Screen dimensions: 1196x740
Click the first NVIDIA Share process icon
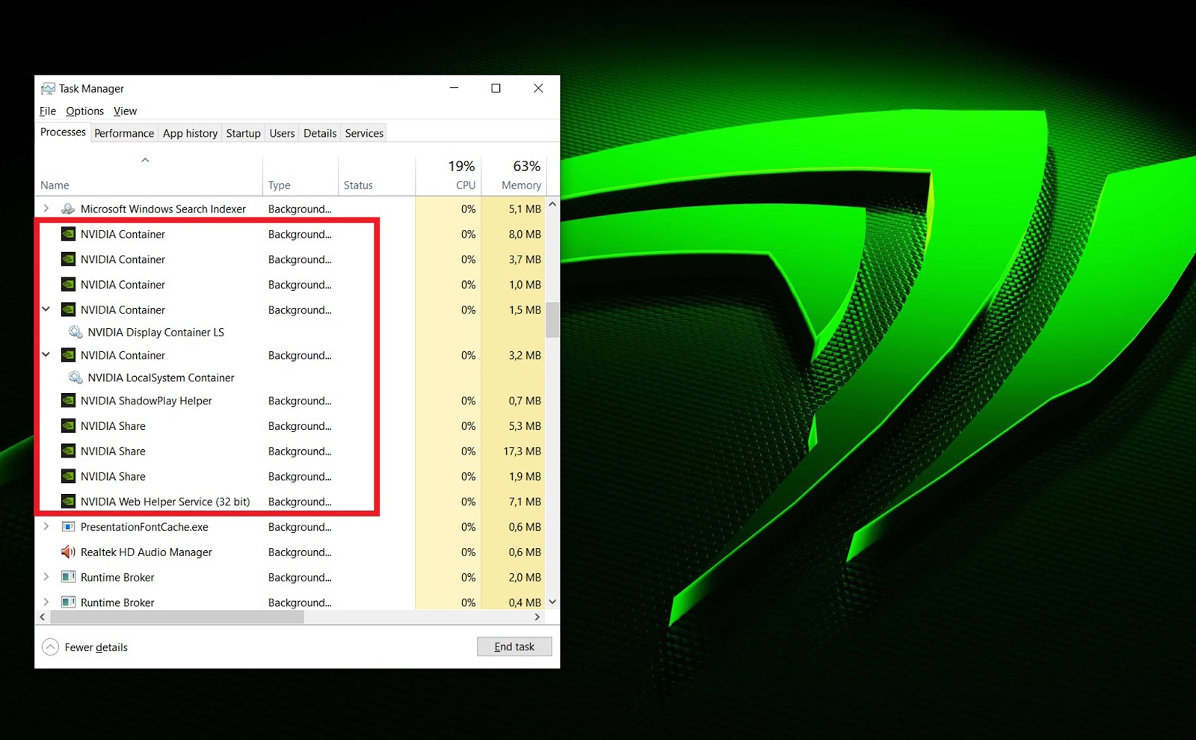(67, 425)
